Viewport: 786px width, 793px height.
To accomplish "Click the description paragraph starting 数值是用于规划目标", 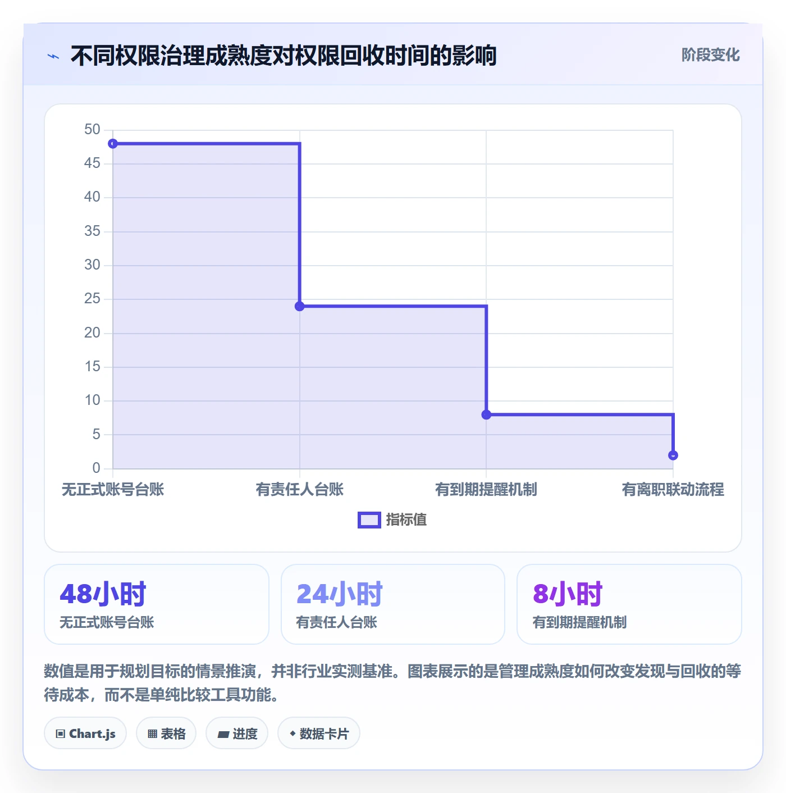I will [392, 683].
